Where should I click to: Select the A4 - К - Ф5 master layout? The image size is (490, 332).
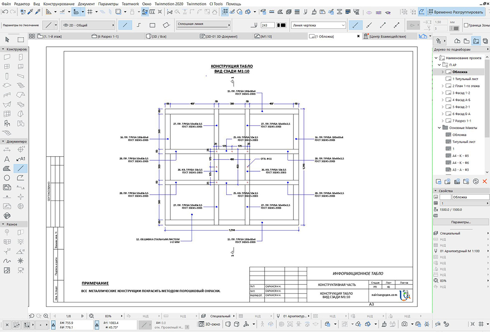click(x=460, y=156)
